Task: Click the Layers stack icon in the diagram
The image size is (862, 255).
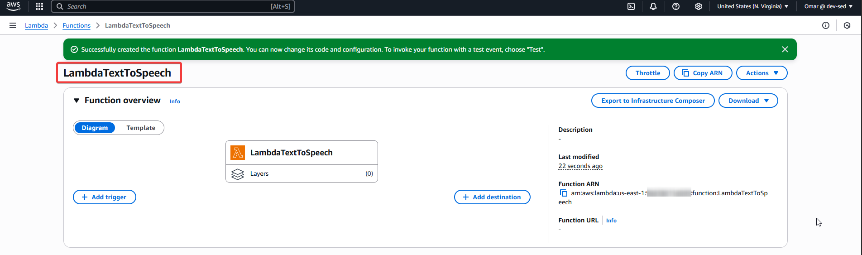Action: tap(238, 174)
